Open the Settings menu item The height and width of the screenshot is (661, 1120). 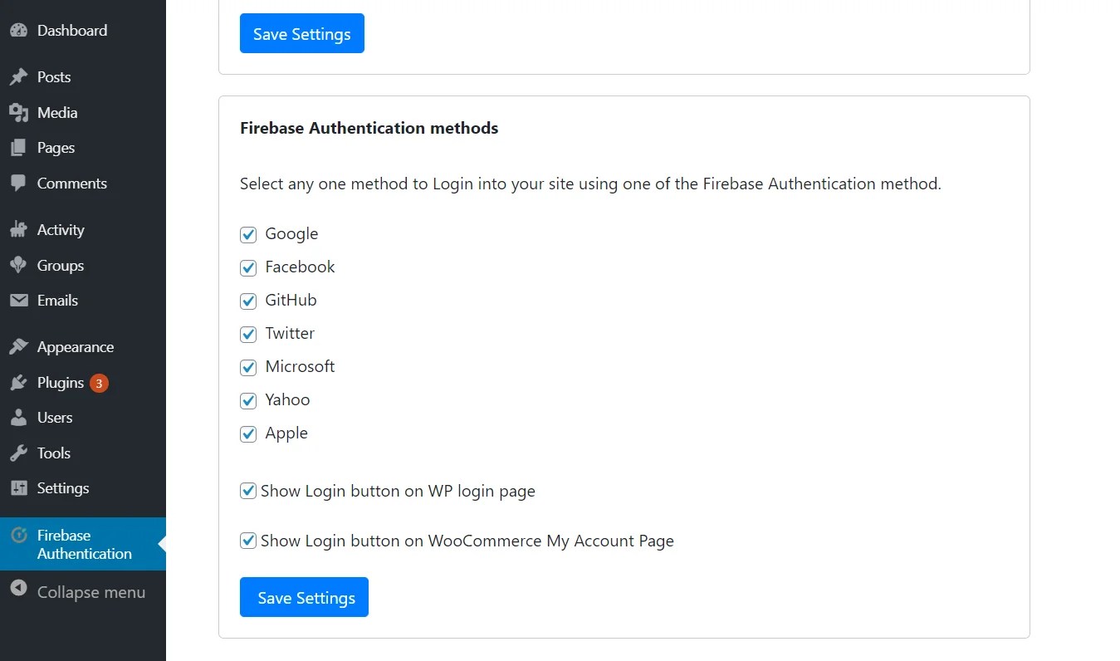[62, 488]
